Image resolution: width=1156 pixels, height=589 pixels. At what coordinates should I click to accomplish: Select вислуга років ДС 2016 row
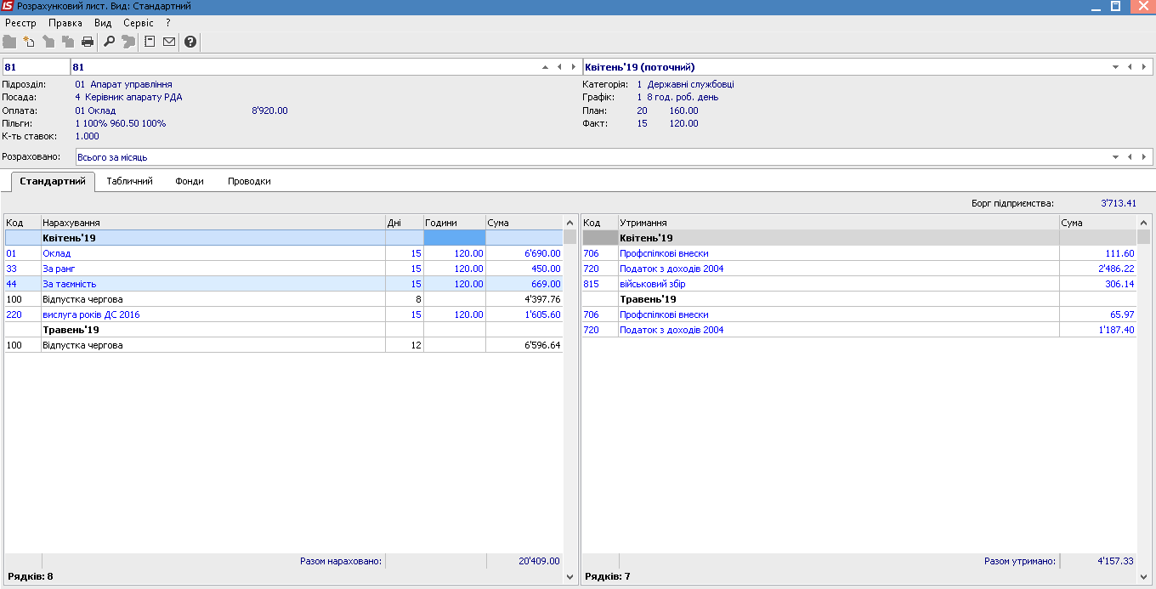tap(284, 314)
